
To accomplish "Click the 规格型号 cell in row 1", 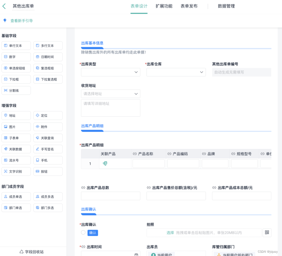I will pyautogui.click(x=244, y=164).
